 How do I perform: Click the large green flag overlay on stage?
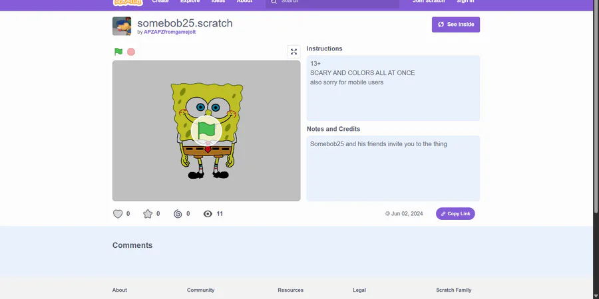[206, 130]
